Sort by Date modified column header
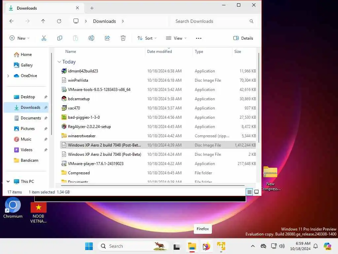Viewport: 338px width, 254px height. (x=159, y=52)
